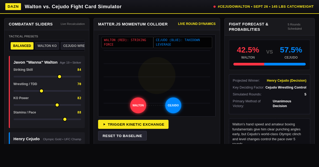Click the Cejudo Wrestling Control factor value
The image size is (319, 167).
click(286, 87)
